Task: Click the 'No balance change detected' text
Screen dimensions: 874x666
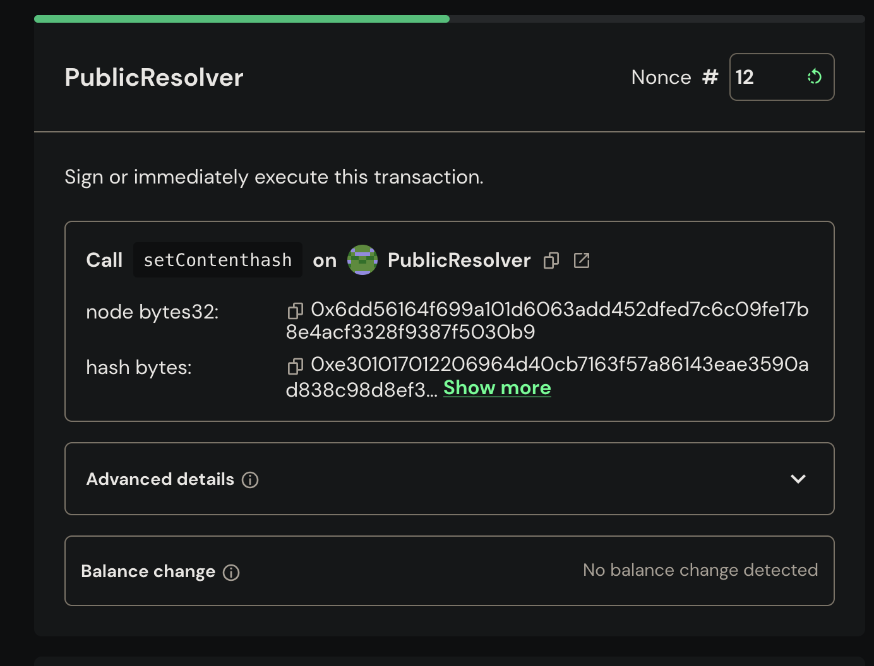Action: (x=700, y=570)
